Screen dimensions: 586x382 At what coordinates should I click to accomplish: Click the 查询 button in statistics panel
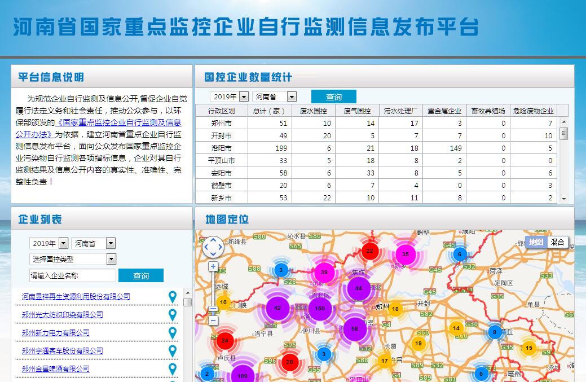(x=333, y=97)
